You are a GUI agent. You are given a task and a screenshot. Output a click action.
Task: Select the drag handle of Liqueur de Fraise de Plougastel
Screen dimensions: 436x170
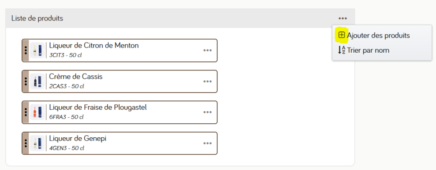tap(26, 112)
